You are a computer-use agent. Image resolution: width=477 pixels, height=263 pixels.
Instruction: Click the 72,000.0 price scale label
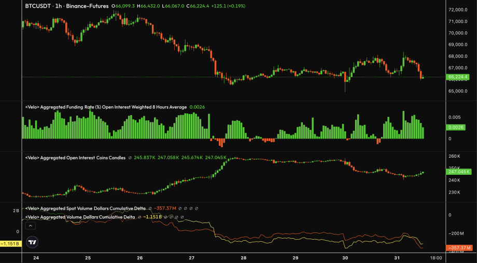pos(459,10)
